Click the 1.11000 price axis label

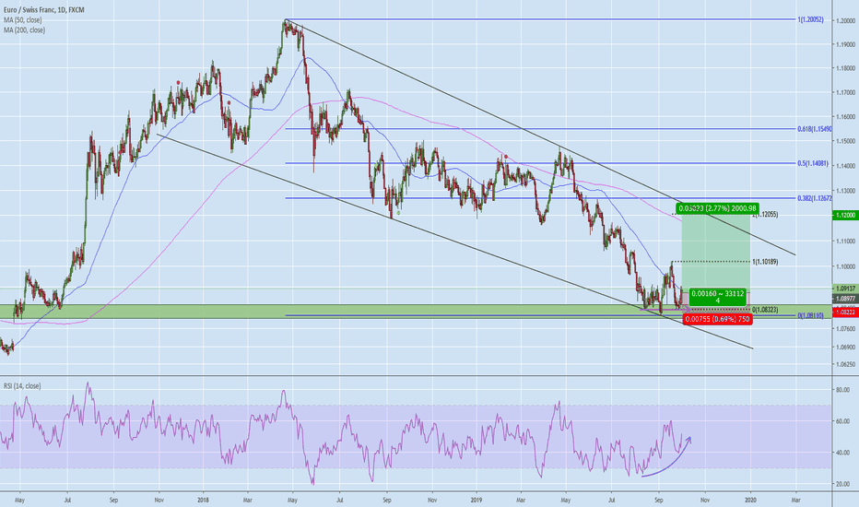pos(846,242)
